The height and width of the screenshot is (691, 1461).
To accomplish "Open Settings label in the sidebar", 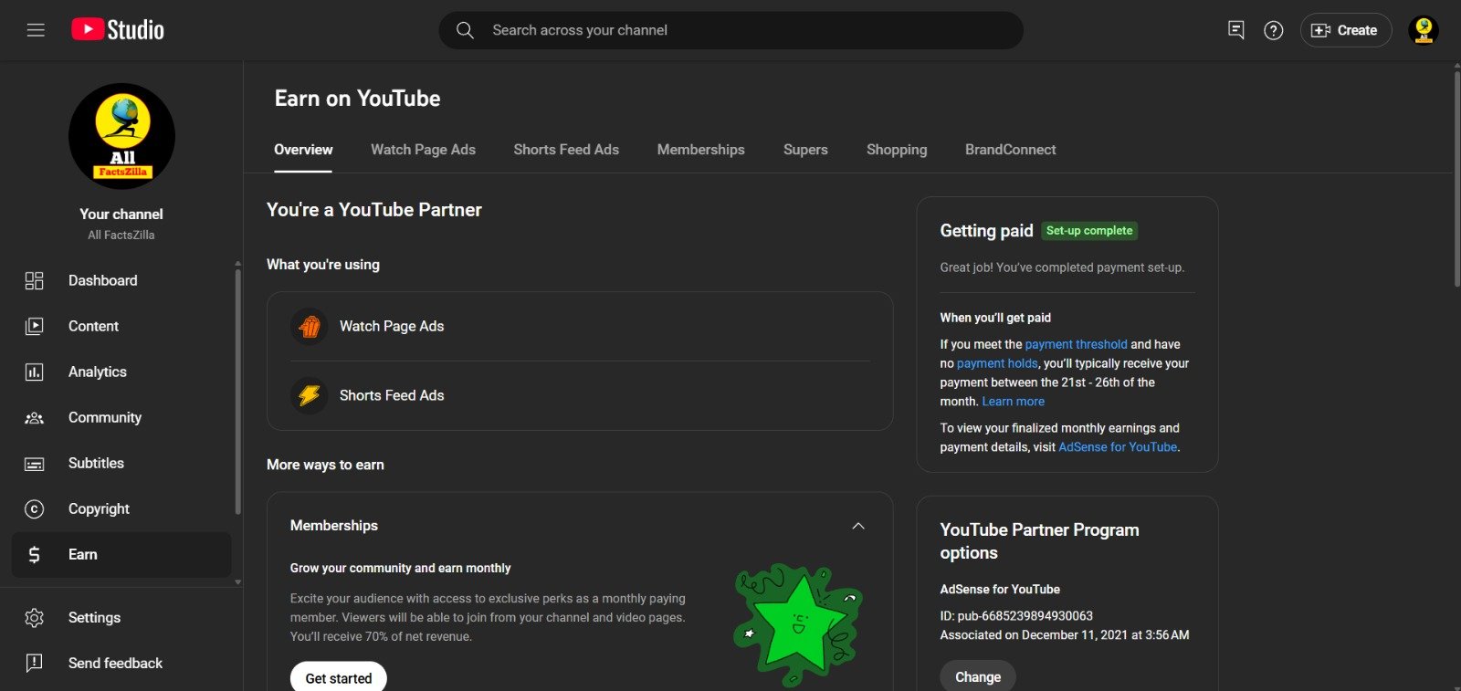I will (94, 617).
